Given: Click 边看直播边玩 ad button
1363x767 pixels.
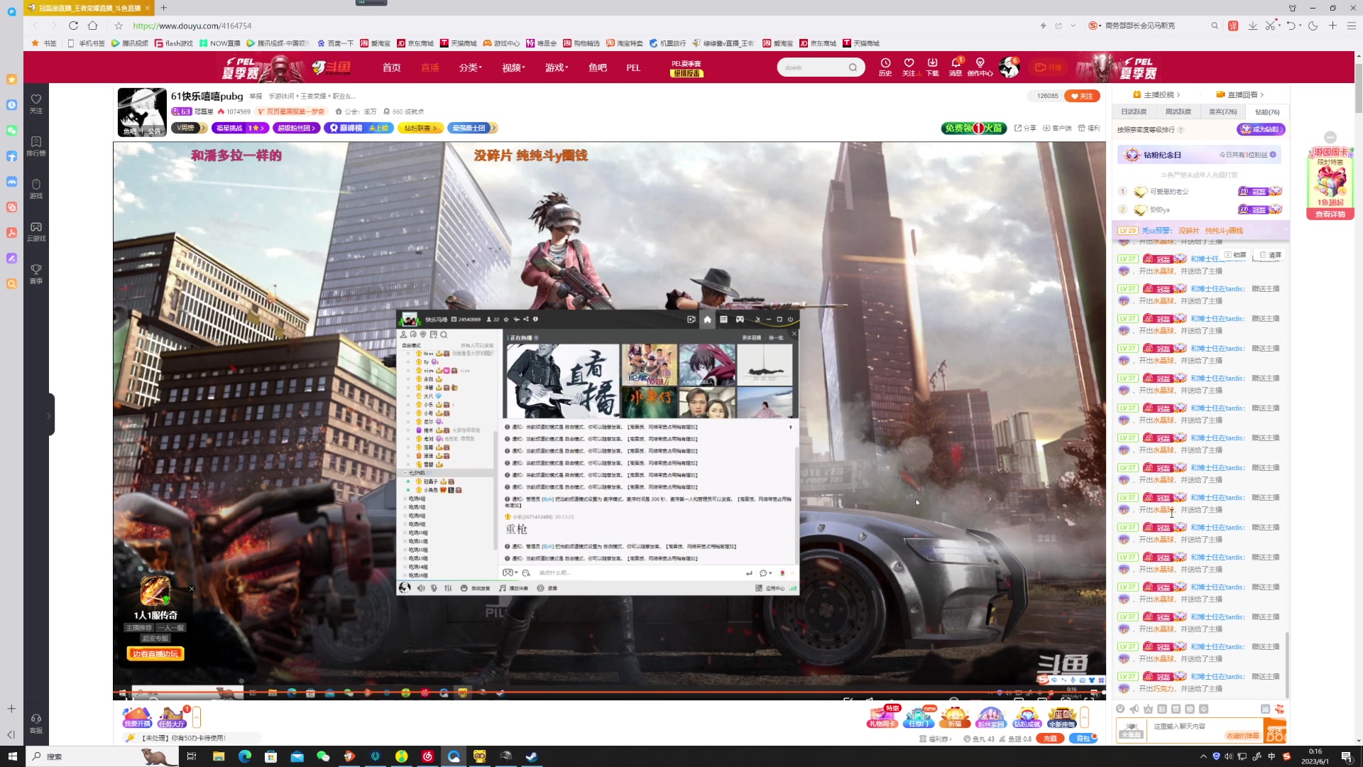Looking at the screenshot, I should [155, 654].
